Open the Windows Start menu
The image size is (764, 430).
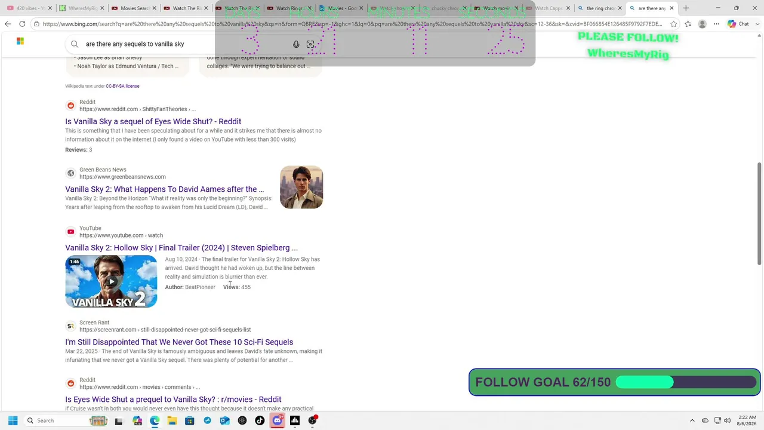pyautogui.click(x=13, y=420)
